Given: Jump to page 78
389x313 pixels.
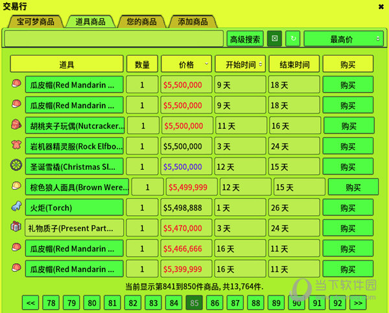Looking at the screenshot, I should [x=51, y=303].
